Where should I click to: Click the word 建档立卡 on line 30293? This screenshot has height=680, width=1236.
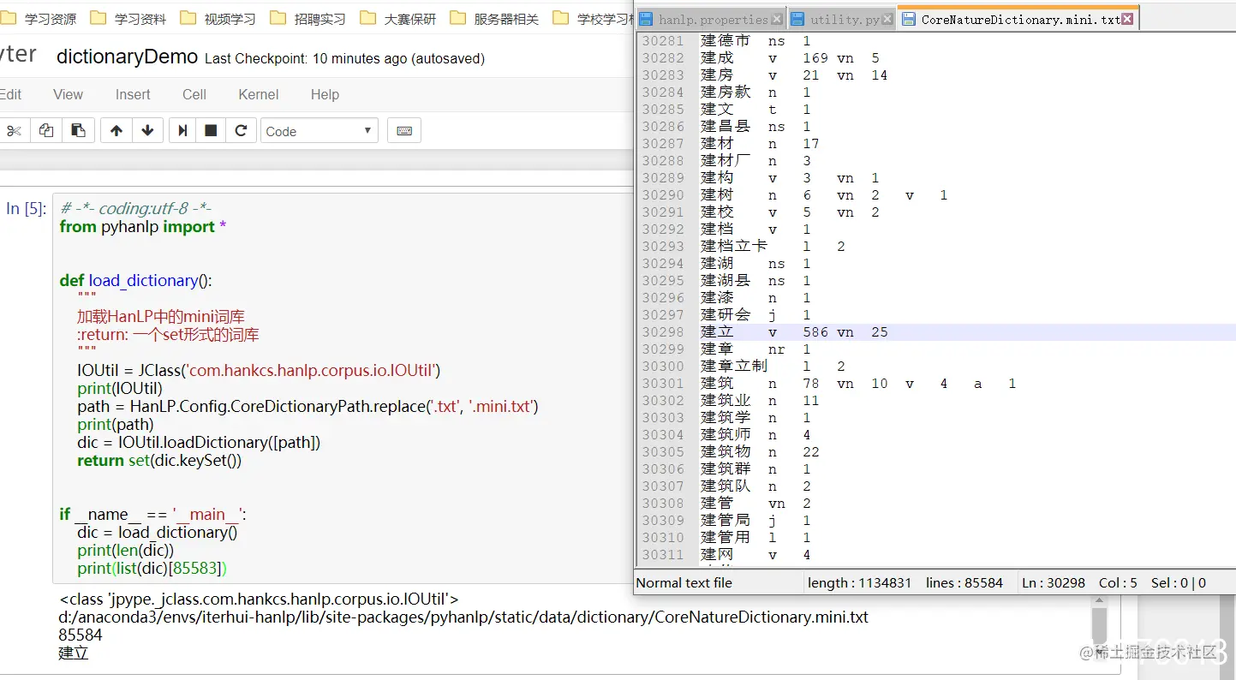coord(734,247)
